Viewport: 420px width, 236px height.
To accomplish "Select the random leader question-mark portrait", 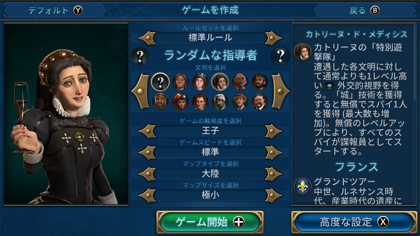I will tap(160, 82).
